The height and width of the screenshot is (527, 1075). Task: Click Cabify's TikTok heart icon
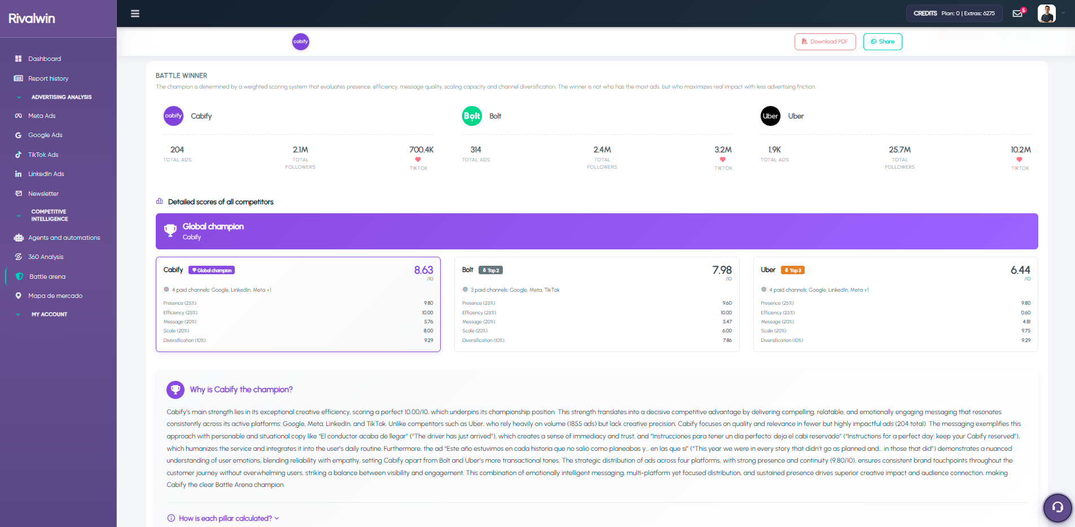[418, 160]
